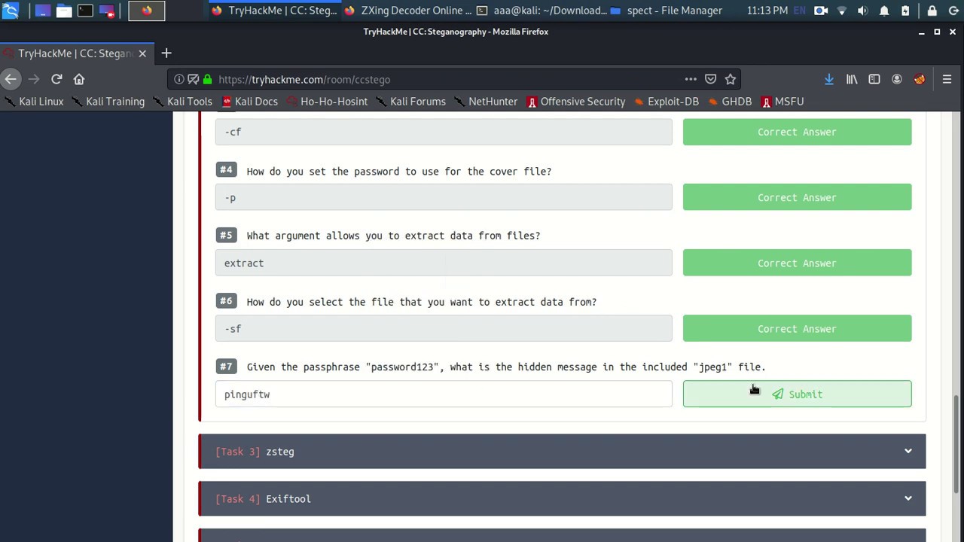
Task: Open the Kali Training bookmark
Action: [x=107, y=102]
